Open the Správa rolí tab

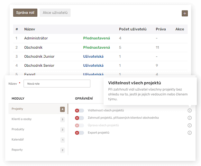[25, 12]
